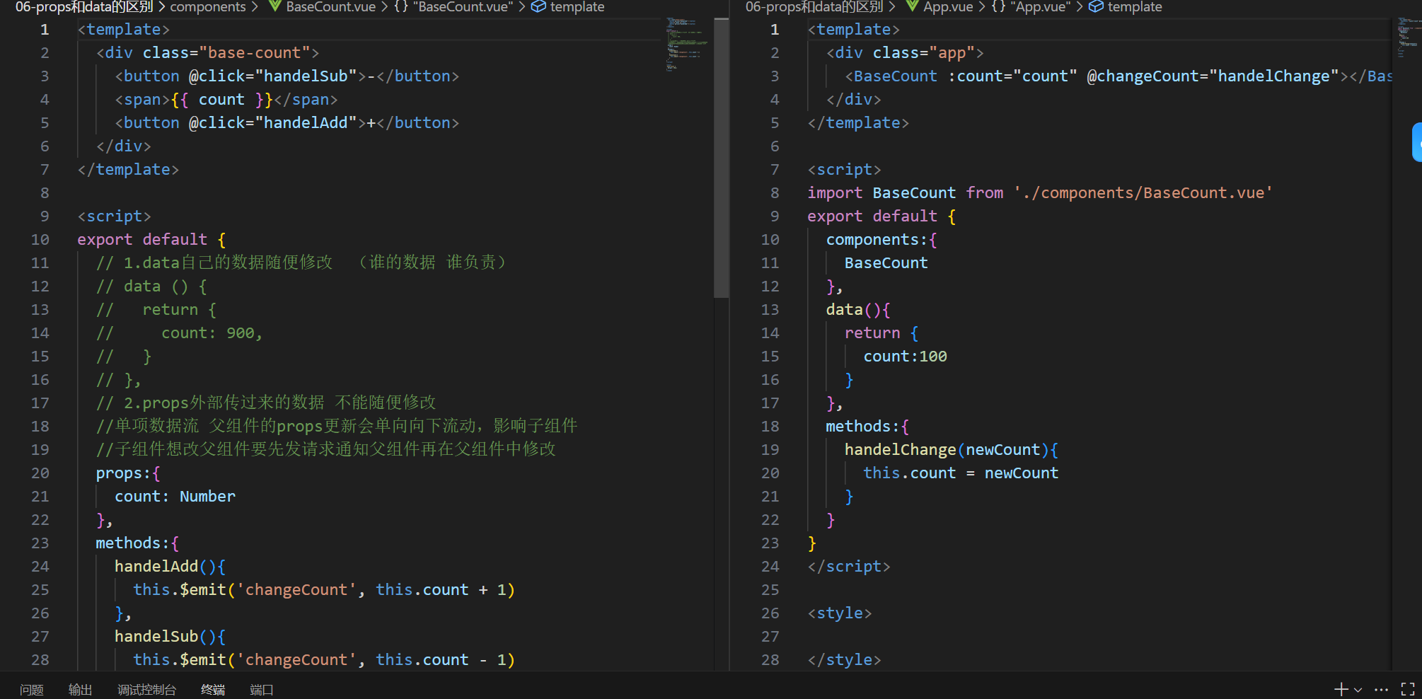Click the comment starting '//单项数据流'
Image resolution: width=1422 pixels, height=699 pixels.
pos(337,427)
